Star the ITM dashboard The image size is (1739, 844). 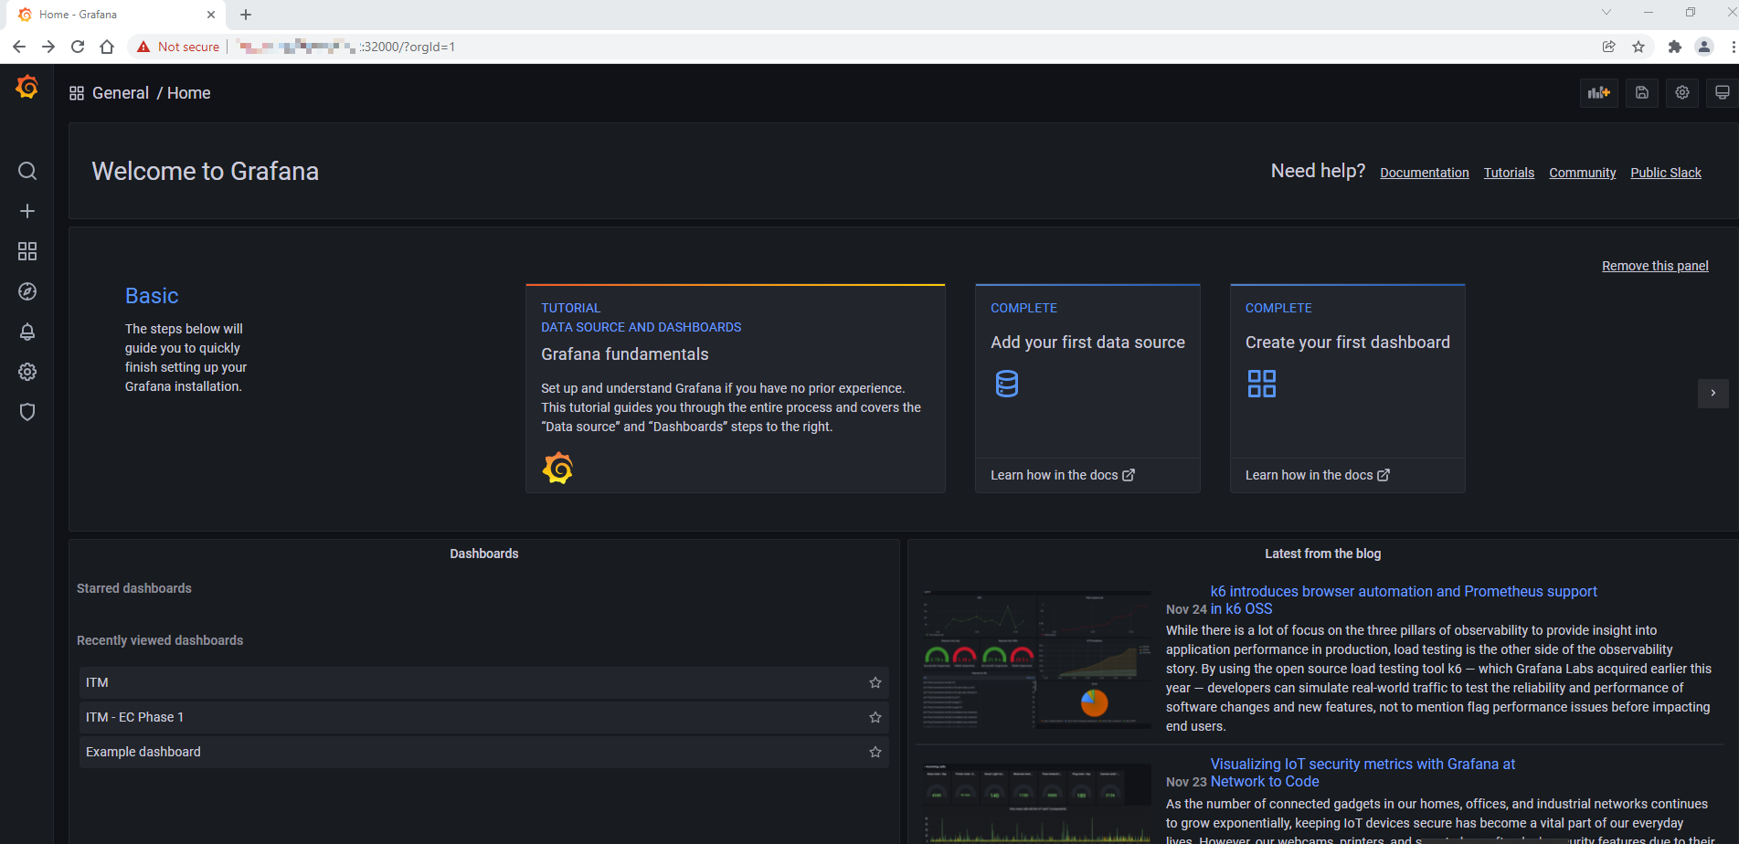pyautogui.click(x=875, y=682)
